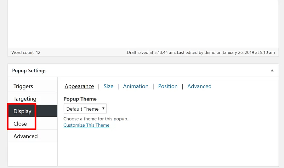Screen dimensions: 284x168
Task: Open the Popup Theme dropdown
Action: tap(85, 109)
